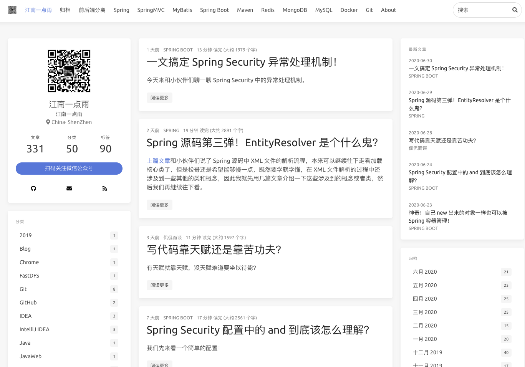The width and height of the screenshot is (525, 367).
Task: Open the article 写代码靠天赋还是靠苦功夫?
Action: 214,250
